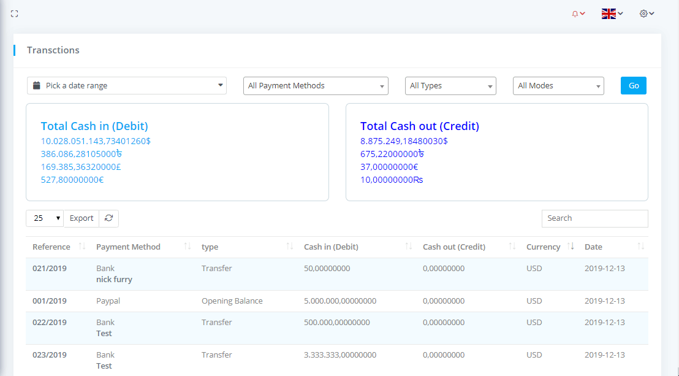Screen dimensions: 679x376
Task: Expand the All Types dropdown
Action: [450, 86]
